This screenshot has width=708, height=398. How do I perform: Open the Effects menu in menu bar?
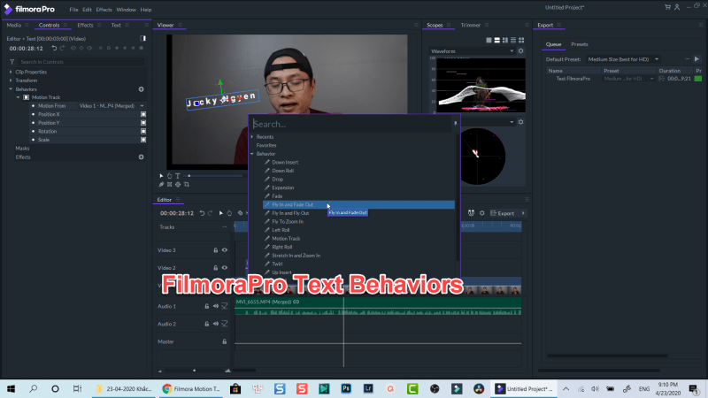[x=104, y=9]
